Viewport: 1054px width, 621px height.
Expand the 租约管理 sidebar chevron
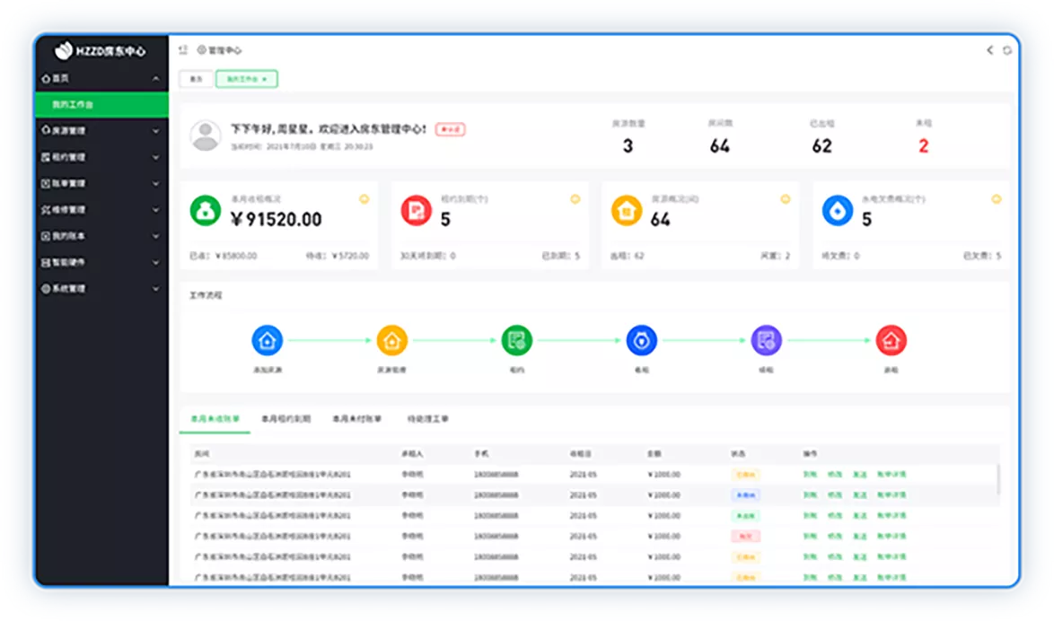(x=156, y=157)
